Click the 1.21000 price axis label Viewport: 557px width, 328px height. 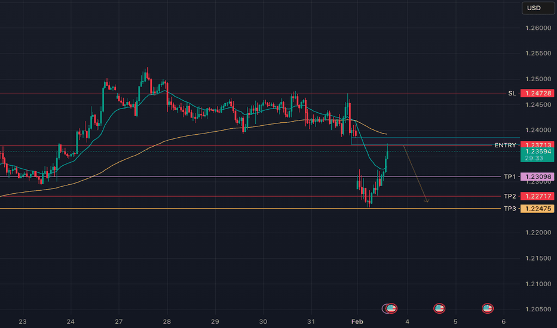tap(538, 284)
